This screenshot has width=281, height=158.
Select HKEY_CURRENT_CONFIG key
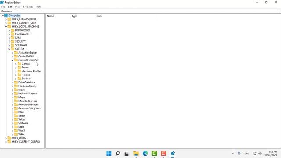click(25, 142)
